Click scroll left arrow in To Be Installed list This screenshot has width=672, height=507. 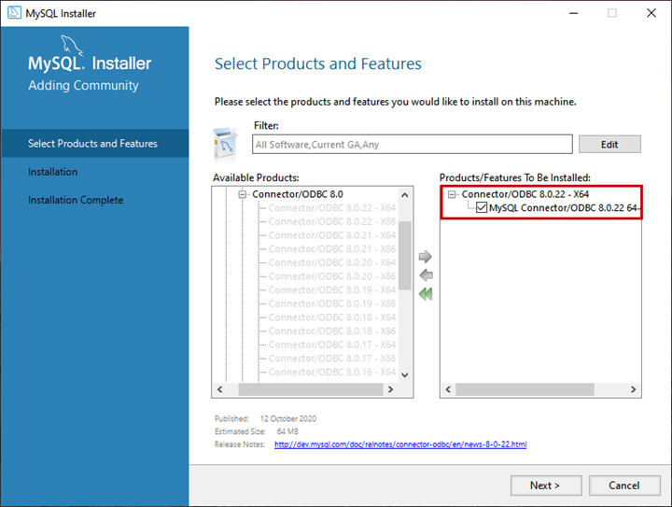(448, 389)
